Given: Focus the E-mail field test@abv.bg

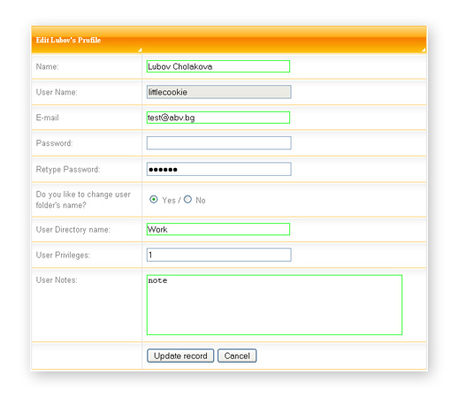Looking at the screenshot, I should pyautogui.click(x=218, y=118).
